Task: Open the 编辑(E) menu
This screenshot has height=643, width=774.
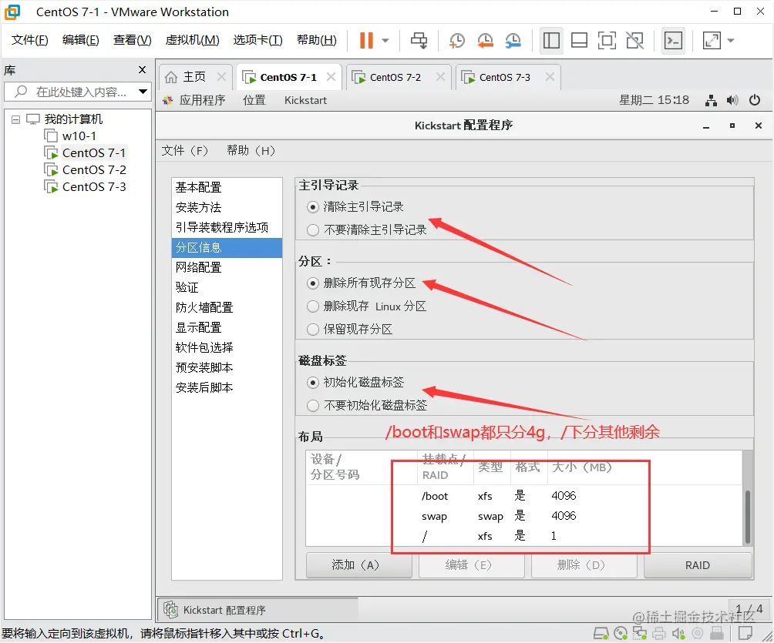Action: tap(80, 40)
